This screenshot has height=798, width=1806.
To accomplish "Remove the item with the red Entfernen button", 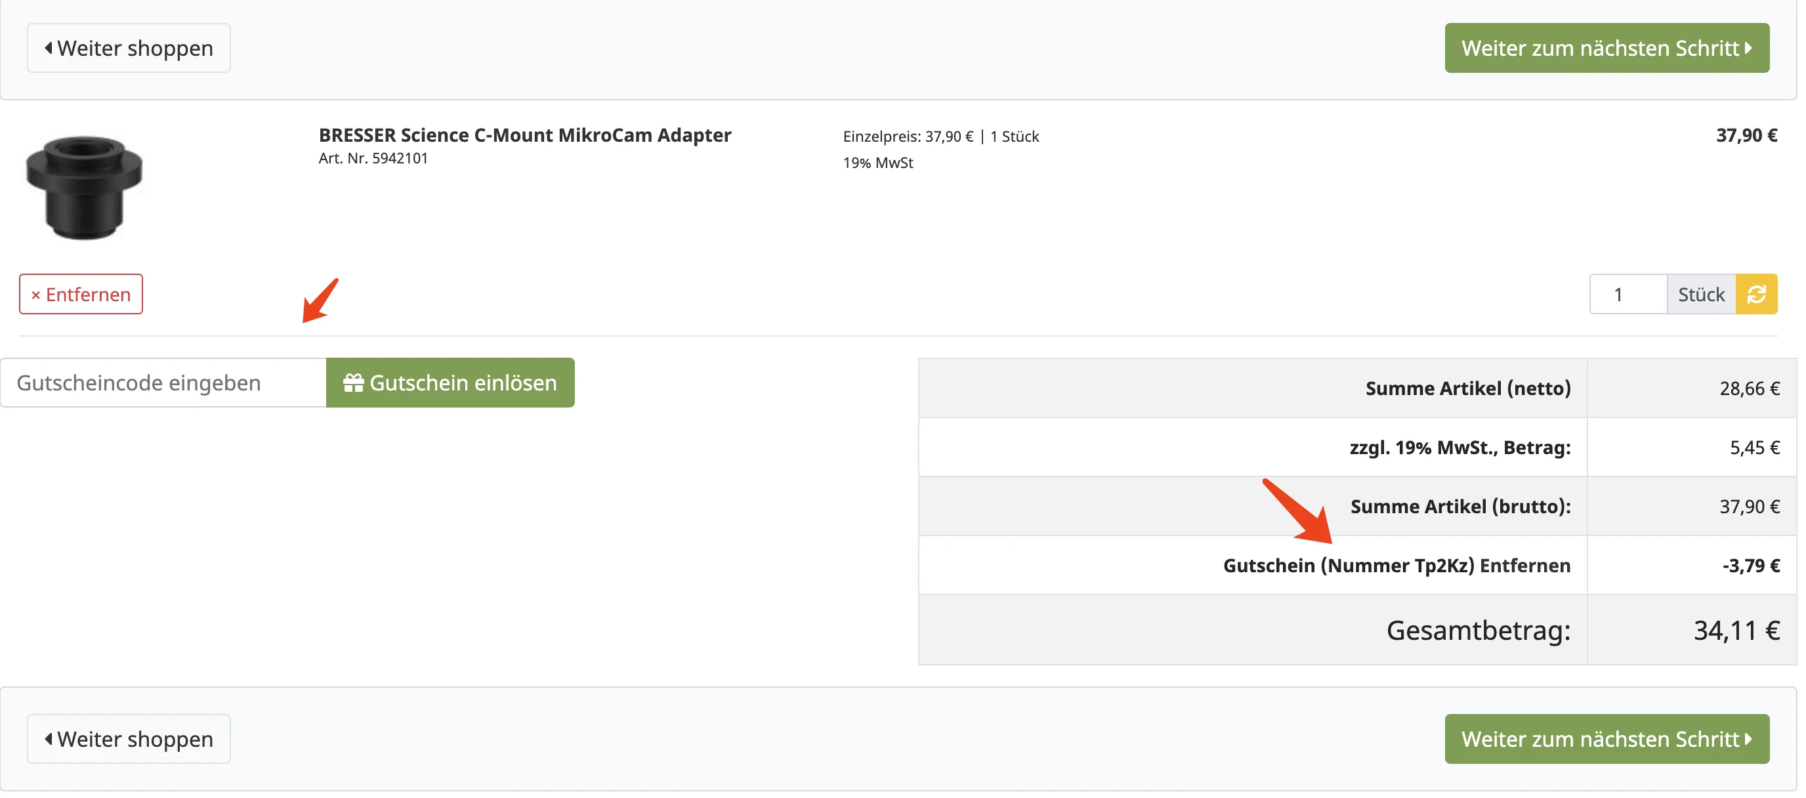I will [x=81, y=294].
